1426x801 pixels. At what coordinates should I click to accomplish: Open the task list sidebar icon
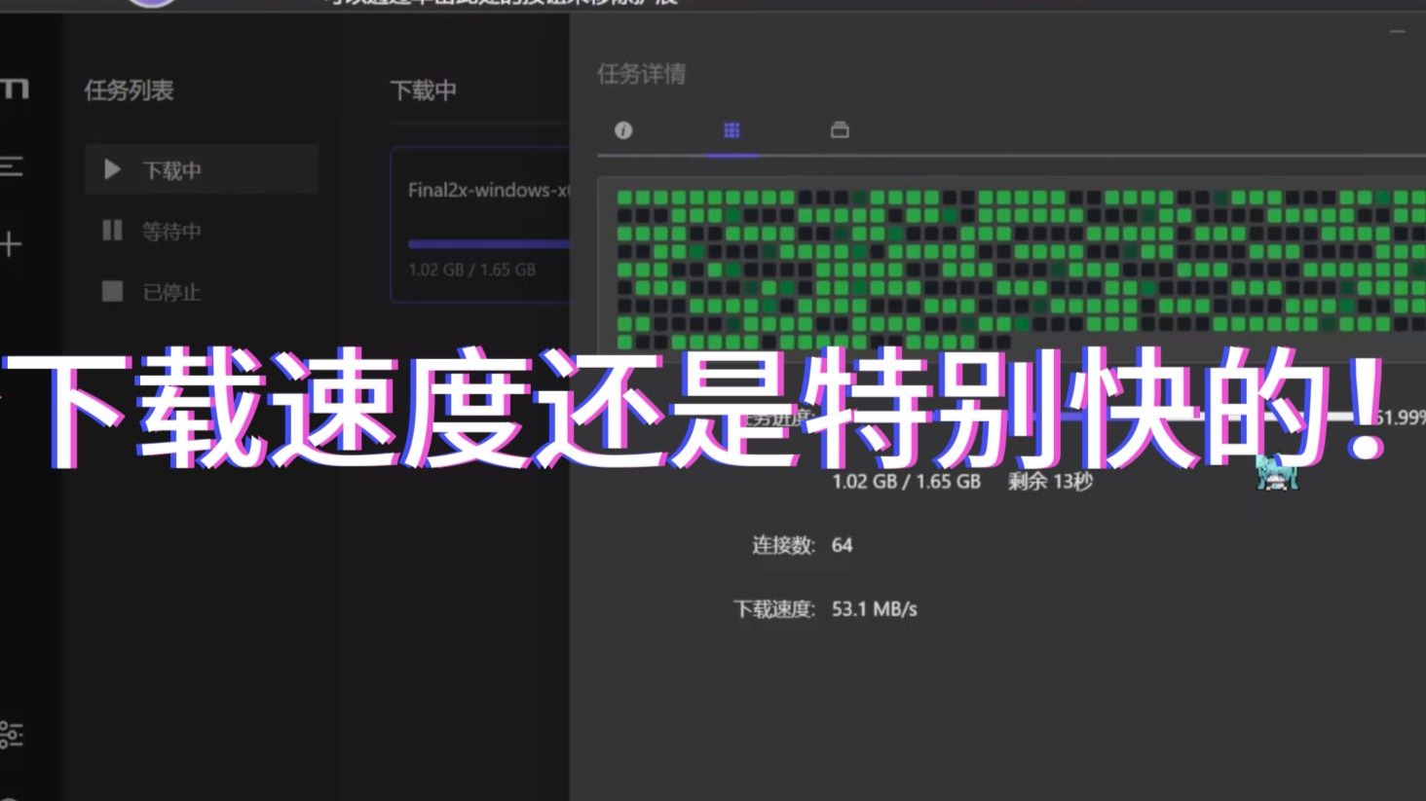pos(11,166)
